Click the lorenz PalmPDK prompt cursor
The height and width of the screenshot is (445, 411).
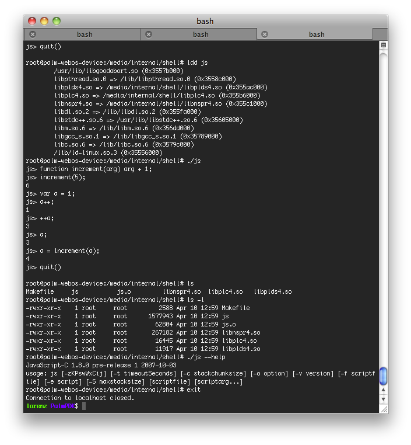[x=84, y=406]
